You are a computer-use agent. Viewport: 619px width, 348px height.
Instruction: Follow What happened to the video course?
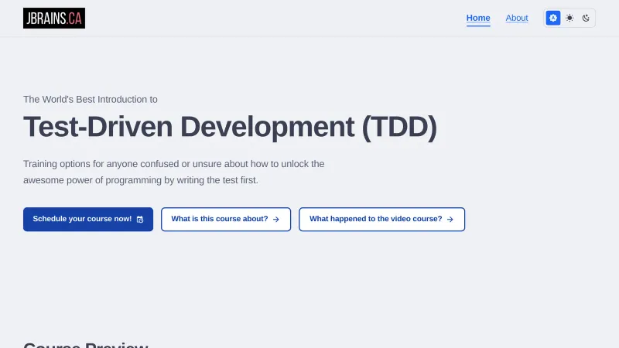point(376,219)
